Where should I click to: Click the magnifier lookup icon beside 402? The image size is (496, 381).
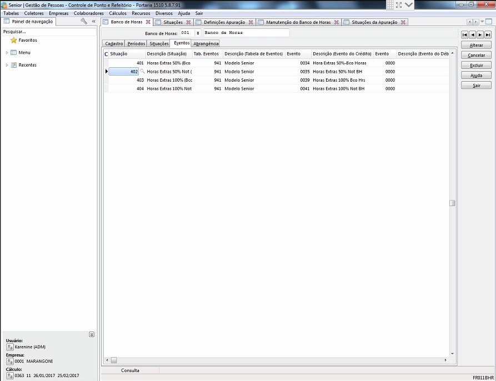click(142, 72)
